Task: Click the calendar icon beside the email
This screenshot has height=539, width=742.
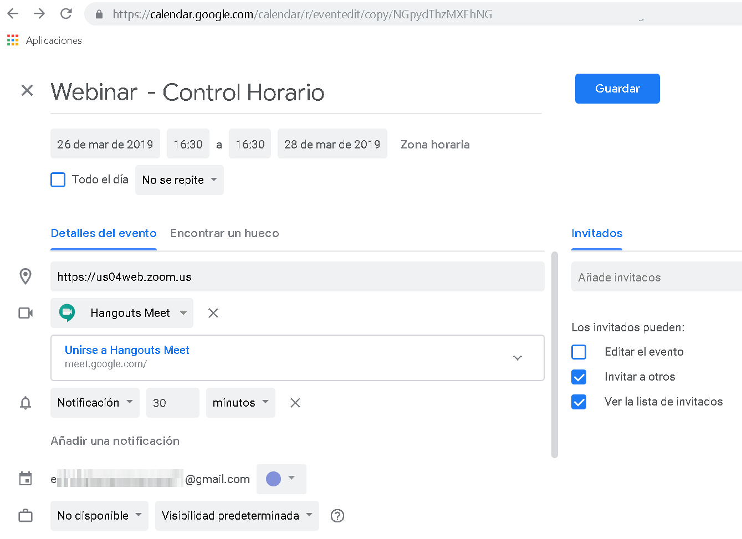Action: coord(25,479)
